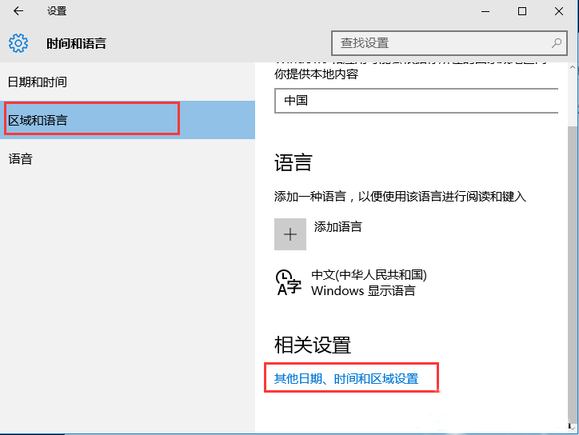Click the 添加语言 button label

click(337, 226)
